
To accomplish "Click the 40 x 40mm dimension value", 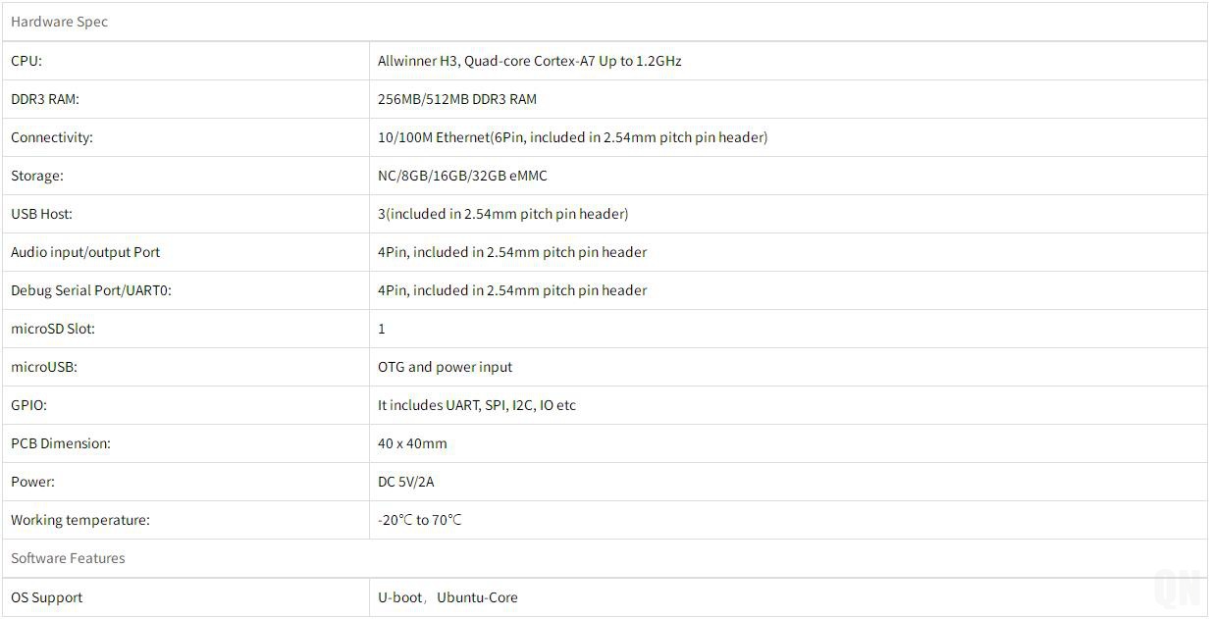I will pyautogui.click(x=412, y=443).
